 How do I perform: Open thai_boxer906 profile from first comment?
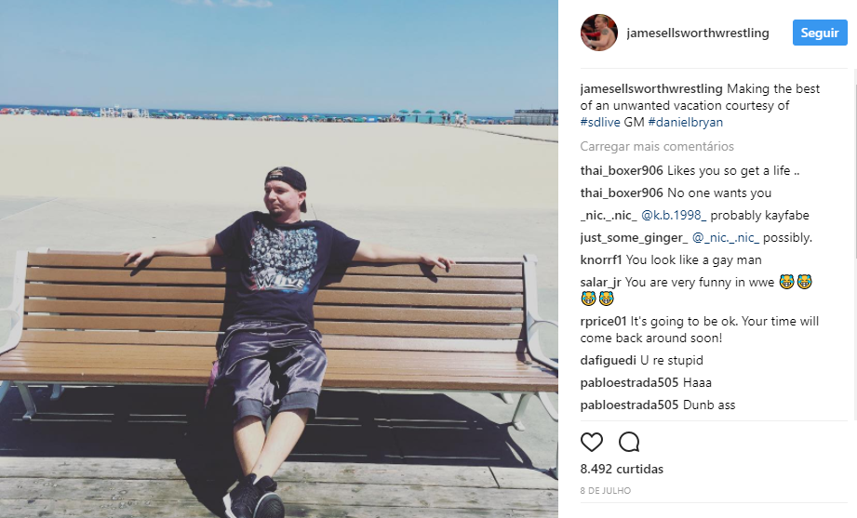point(622,170)
